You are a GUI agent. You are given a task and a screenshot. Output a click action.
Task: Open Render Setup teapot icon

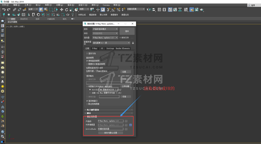pos(192,9)
